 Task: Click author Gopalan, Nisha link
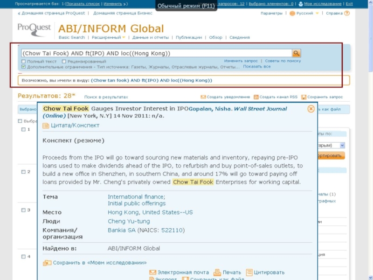click(209, 109)
